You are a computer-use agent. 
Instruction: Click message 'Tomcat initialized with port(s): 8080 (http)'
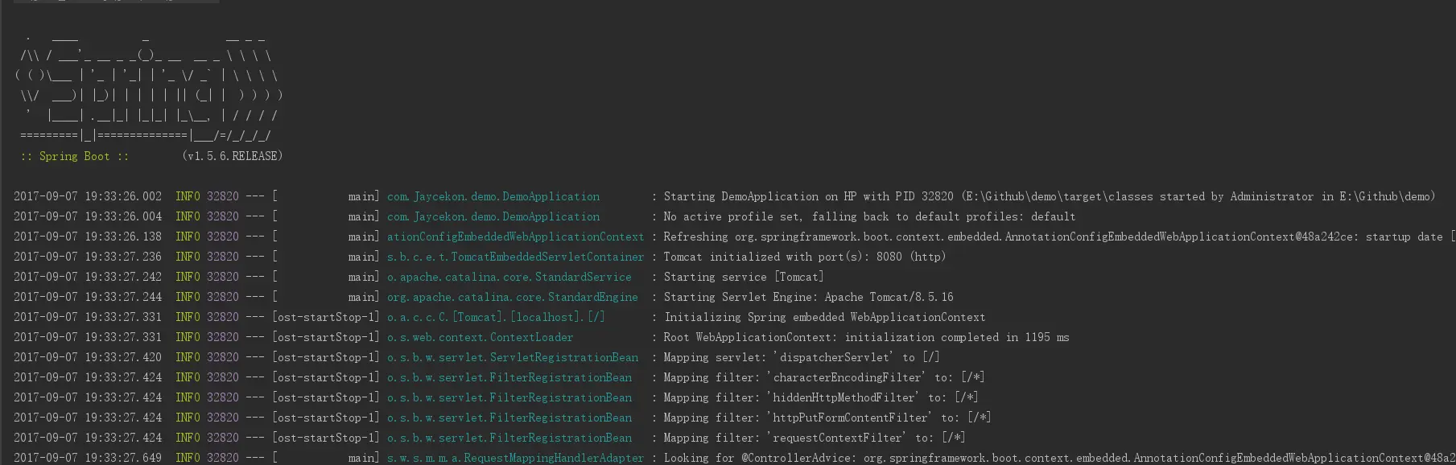click(x=805, y=257)
